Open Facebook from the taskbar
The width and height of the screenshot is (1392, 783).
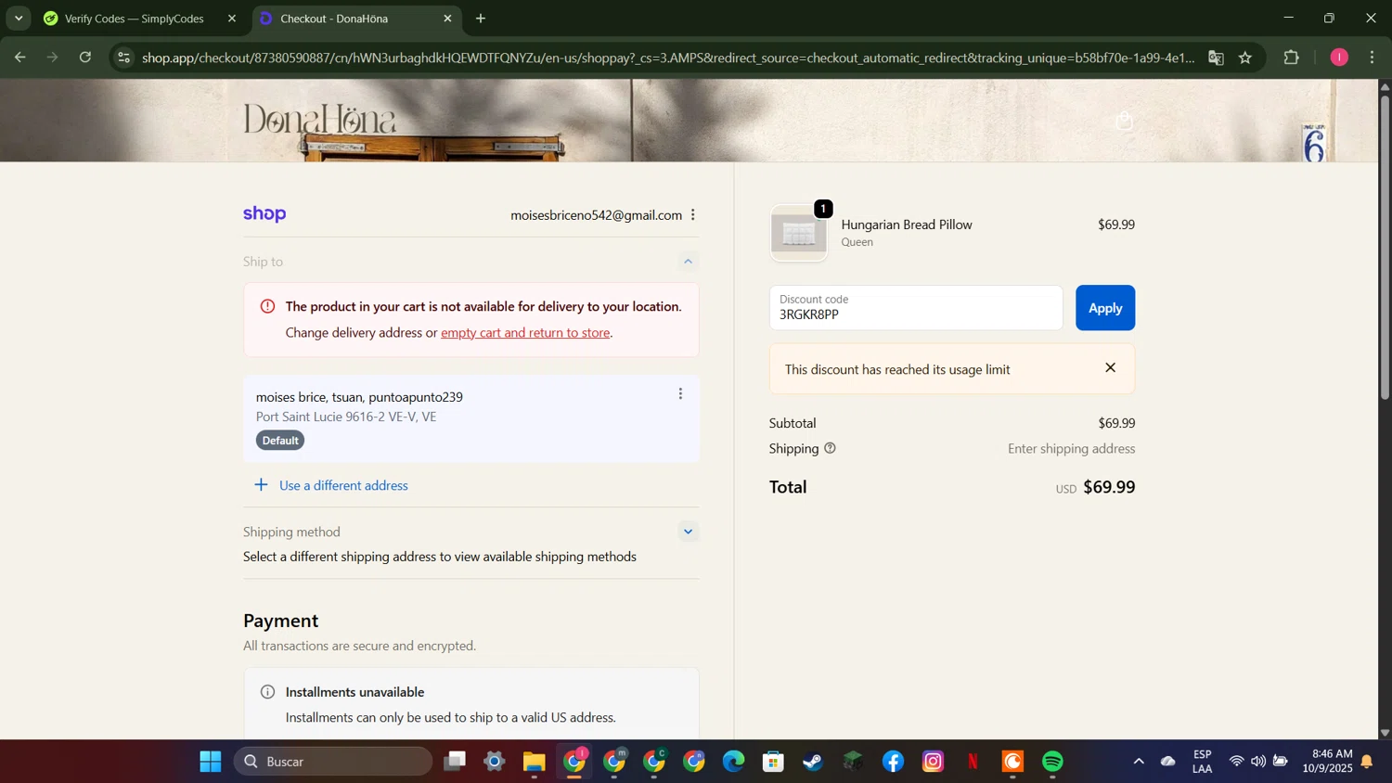(x=894, y=762)
